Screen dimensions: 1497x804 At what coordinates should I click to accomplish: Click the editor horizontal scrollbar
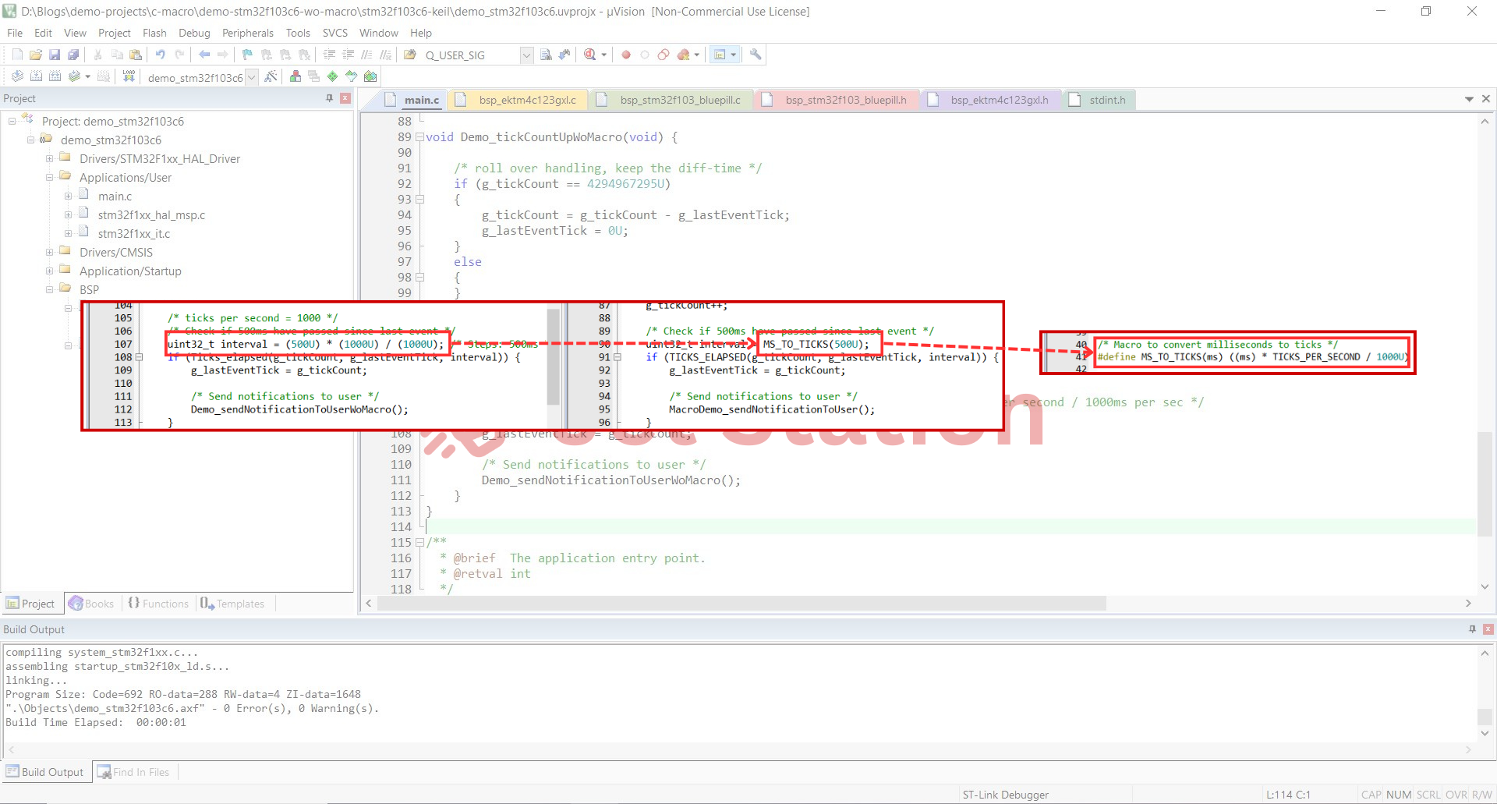click(741, 604)
